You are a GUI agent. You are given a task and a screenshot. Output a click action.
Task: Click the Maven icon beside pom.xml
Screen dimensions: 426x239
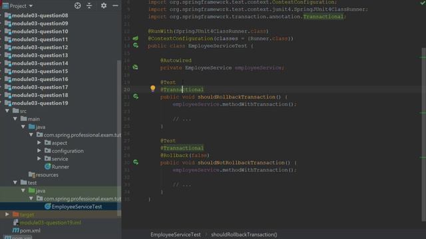tap(16, 230)
